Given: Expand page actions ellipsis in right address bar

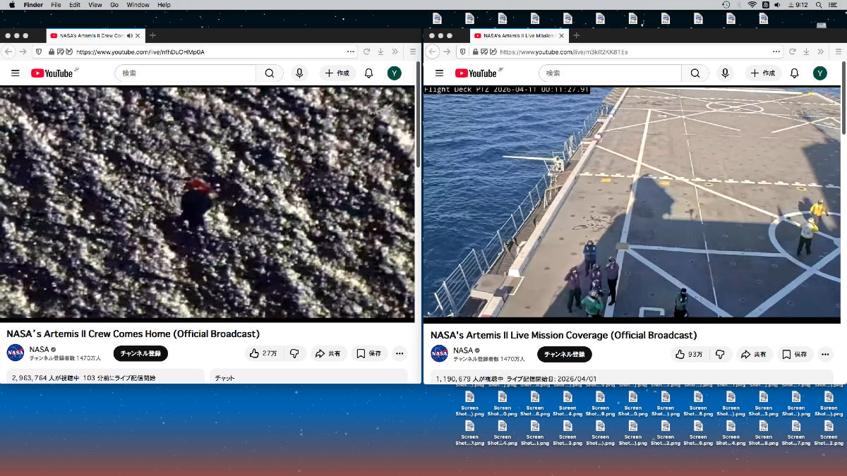Looking at the screenshot, I should tap(776, 51).
